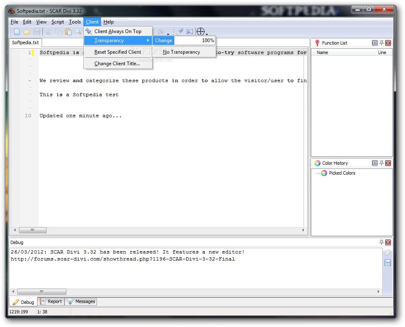Screen dimensions: 405x327
Task: Select No Transparancy option
Action: [184, 52]
